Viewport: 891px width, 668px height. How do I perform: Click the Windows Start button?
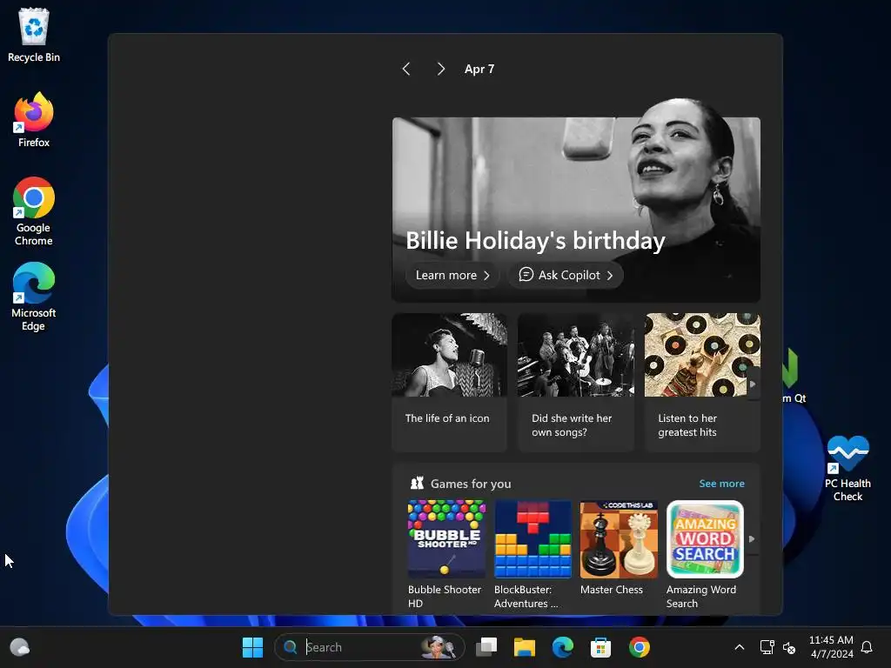pyautogui.click(x=252, y=647)
